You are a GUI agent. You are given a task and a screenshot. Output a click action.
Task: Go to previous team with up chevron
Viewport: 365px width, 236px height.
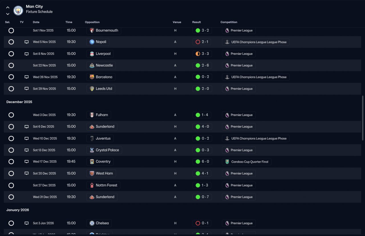pyautogui.click(x=8, y=8)
